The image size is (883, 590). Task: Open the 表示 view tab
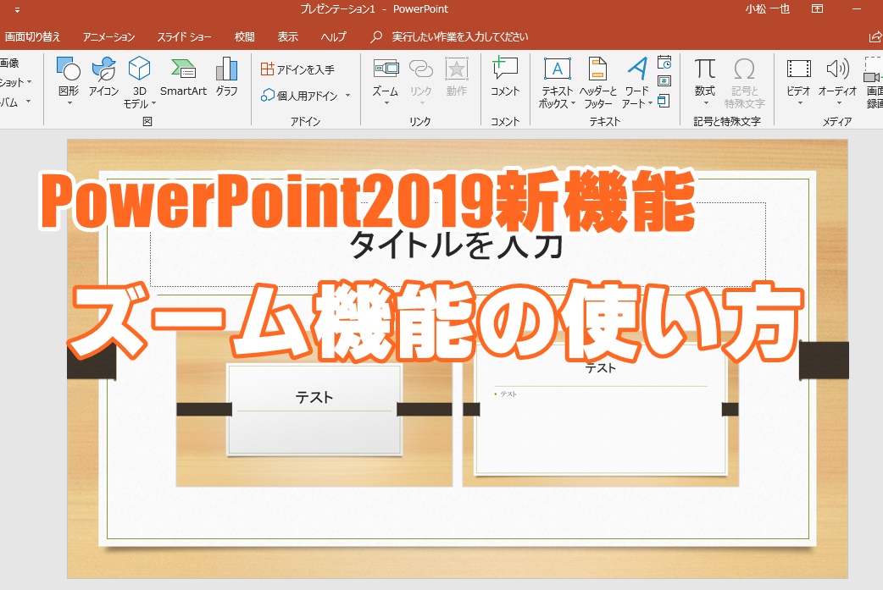coord(288,37)
